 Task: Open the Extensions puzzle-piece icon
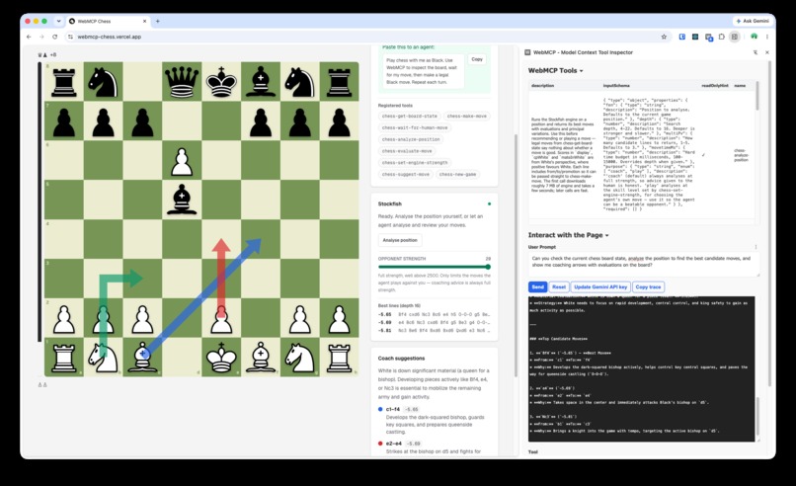point(721,37)
